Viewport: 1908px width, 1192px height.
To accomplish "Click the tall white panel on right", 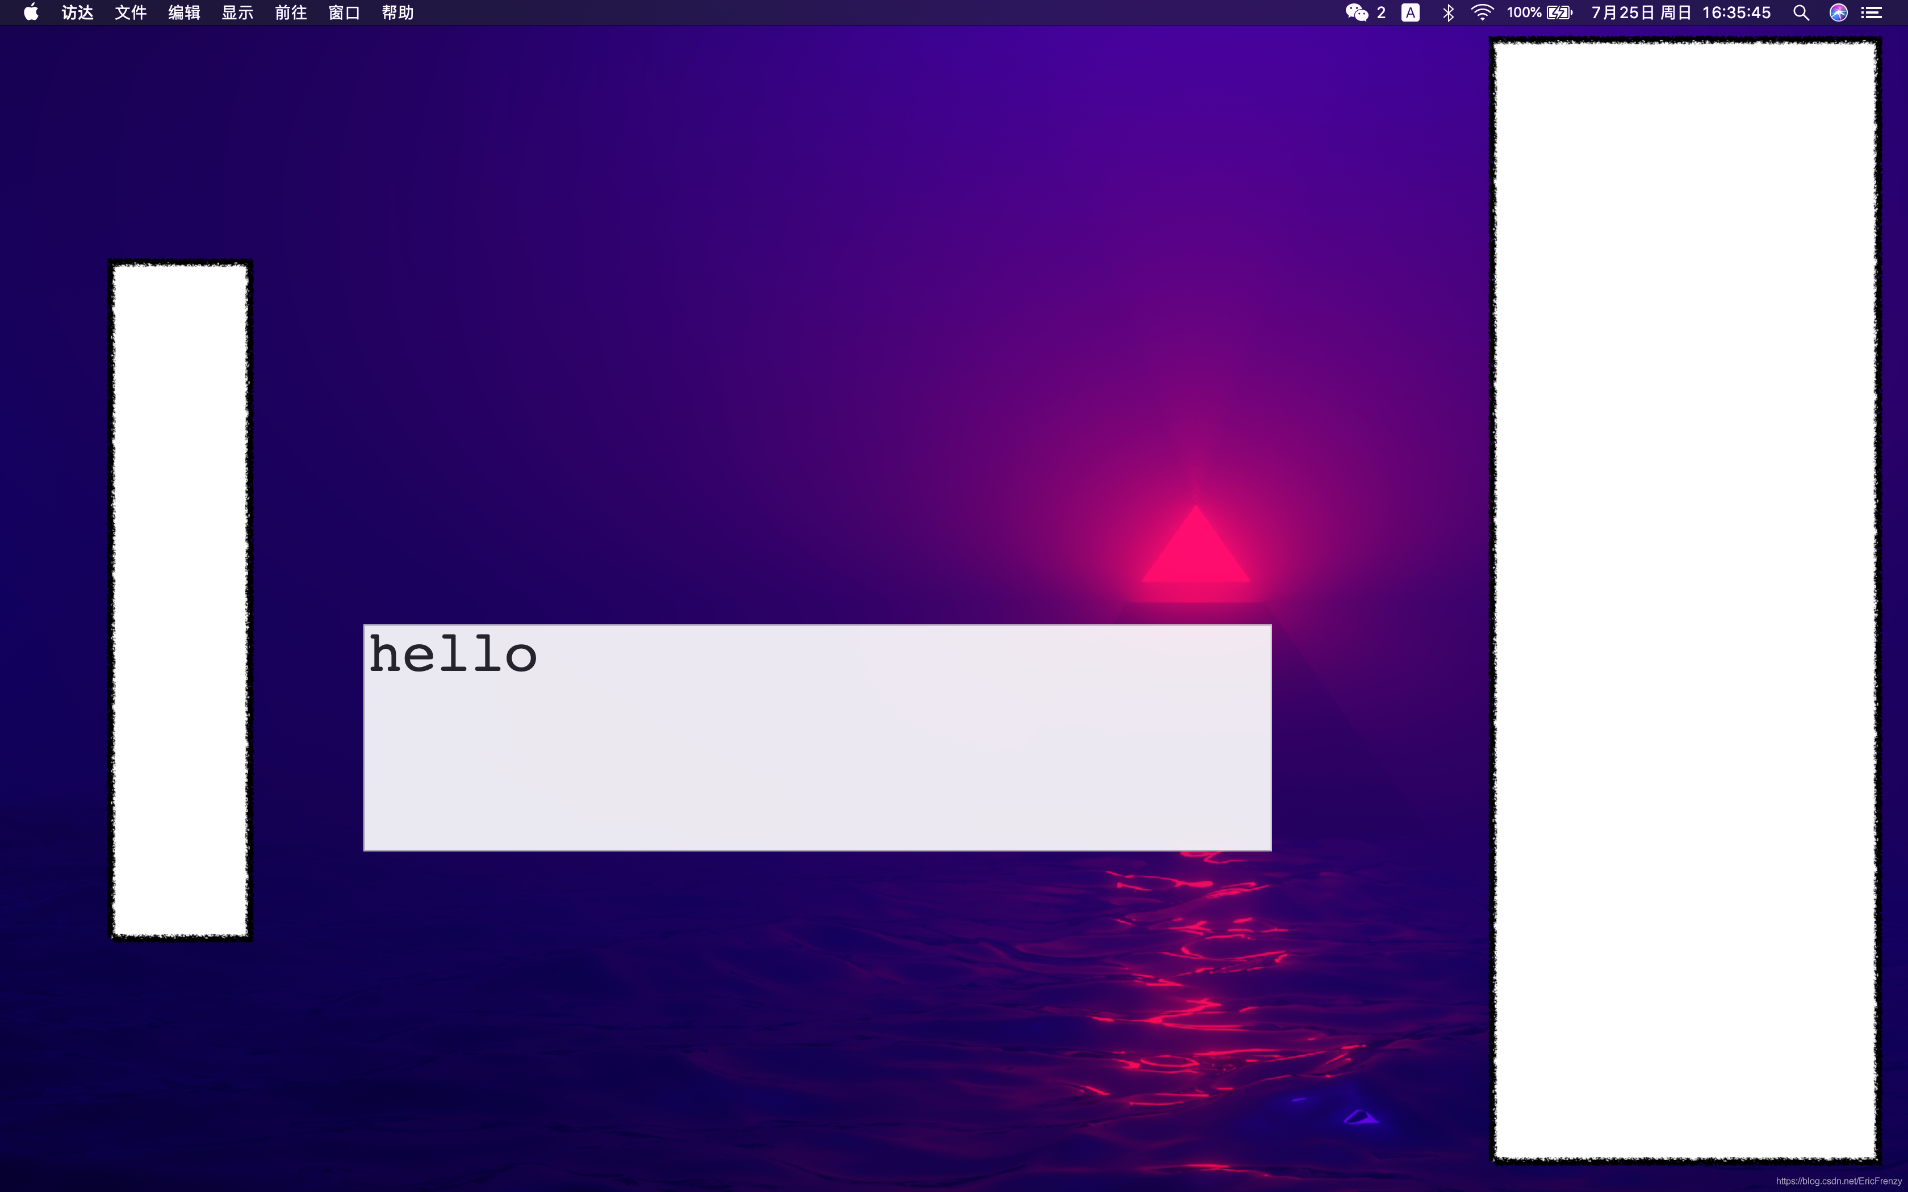I will pos(1685,600).
